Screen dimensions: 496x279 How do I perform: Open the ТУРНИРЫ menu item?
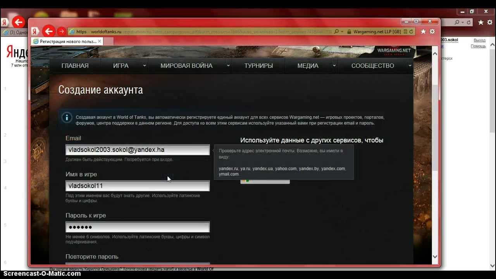[x=258, y=66]
